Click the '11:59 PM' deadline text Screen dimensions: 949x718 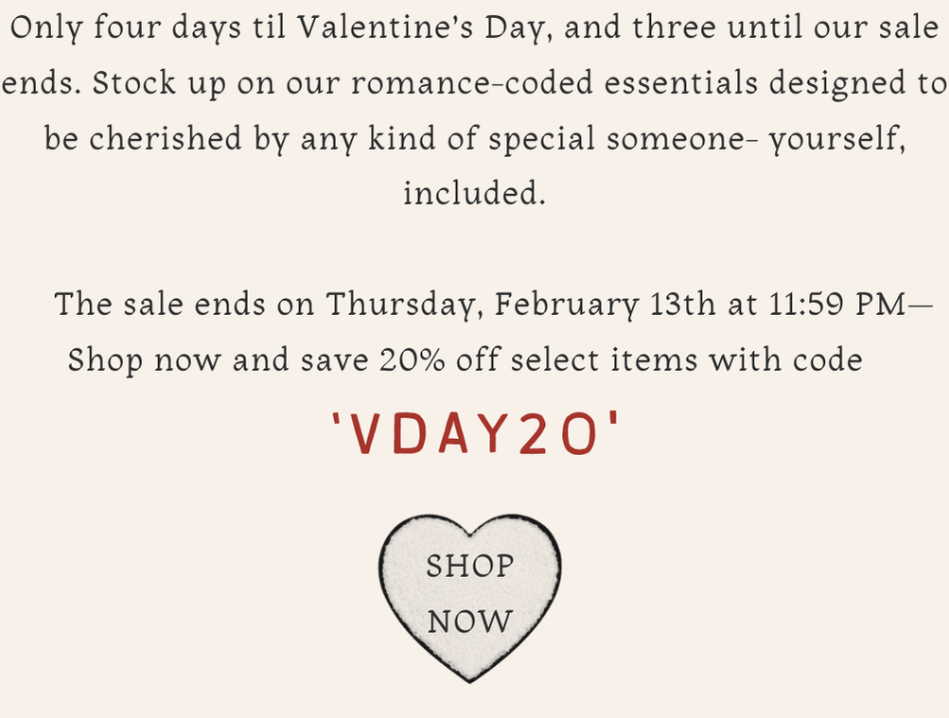click(x=837, y=304)
